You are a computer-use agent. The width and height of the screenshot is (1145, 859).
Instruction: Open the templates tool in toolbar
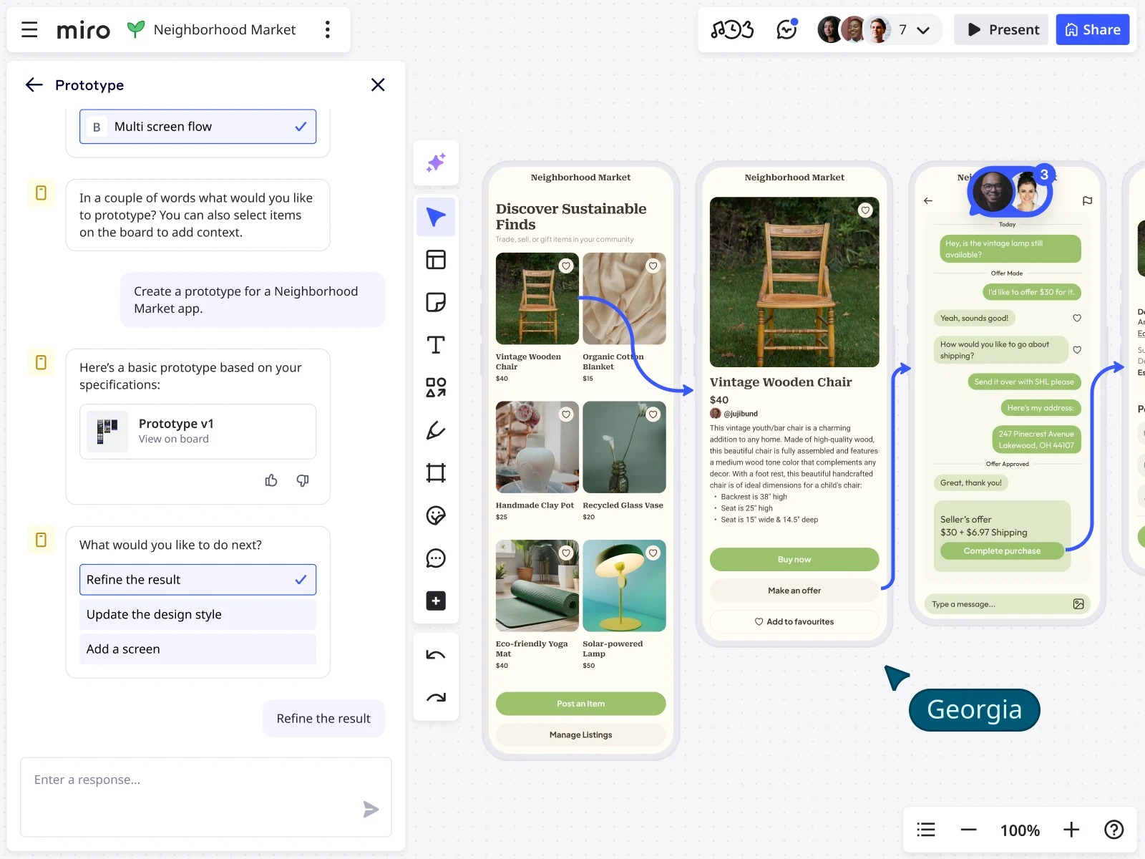click(x=436, y=259)
